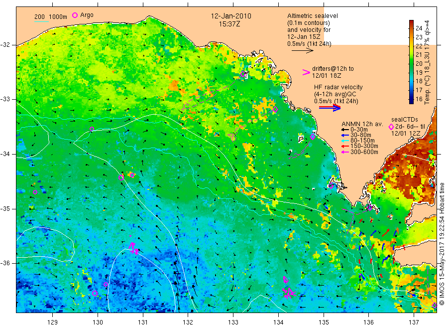Click the longitude axis label '129'
Image resolution: width=448 pixels, height=329 pixels.
53,323
